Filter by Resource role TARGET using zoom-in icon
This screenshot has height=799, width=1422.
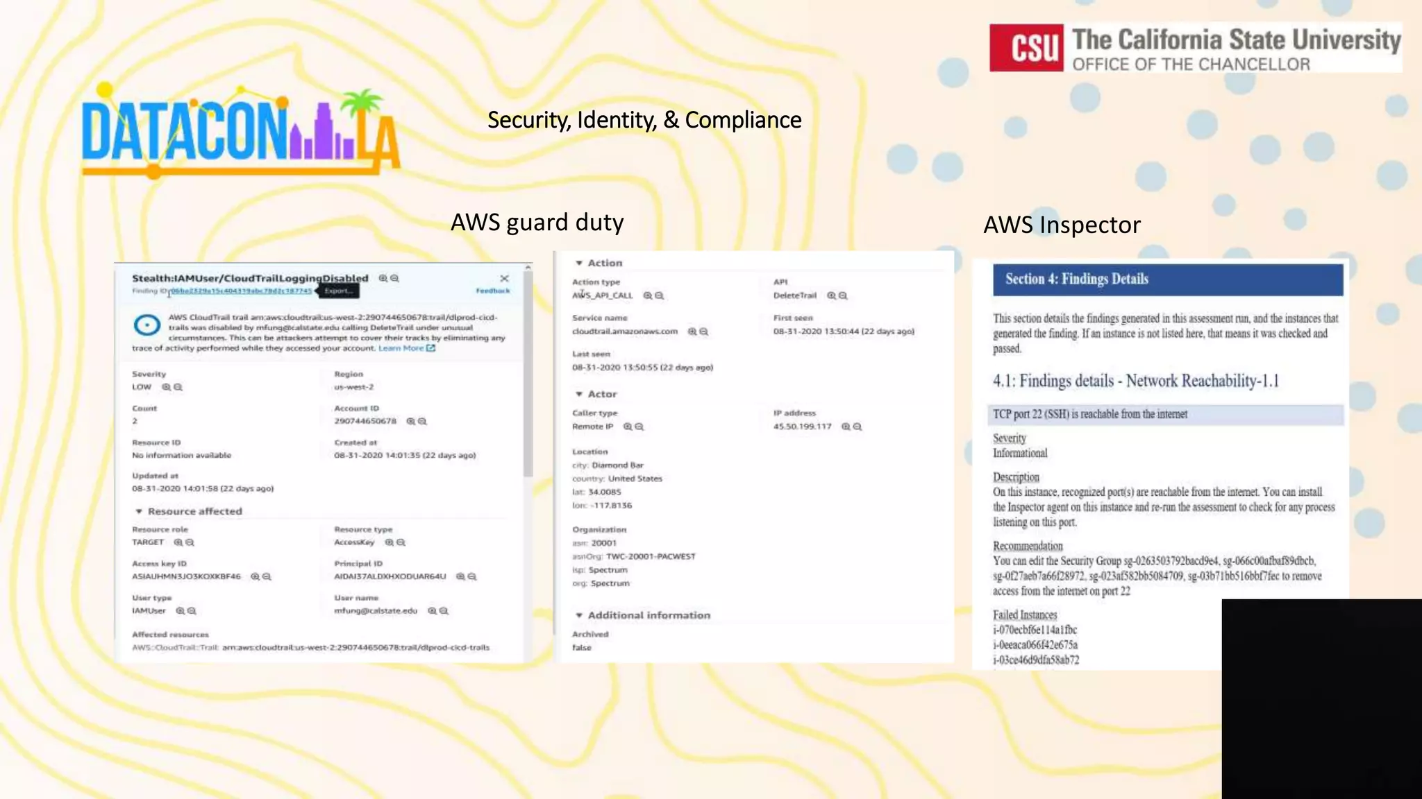click(x=178, y=542)
